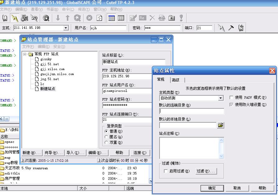Open 安全 menu in Site Manager window
The image size is (278, 195).
(x=59, y=47)
